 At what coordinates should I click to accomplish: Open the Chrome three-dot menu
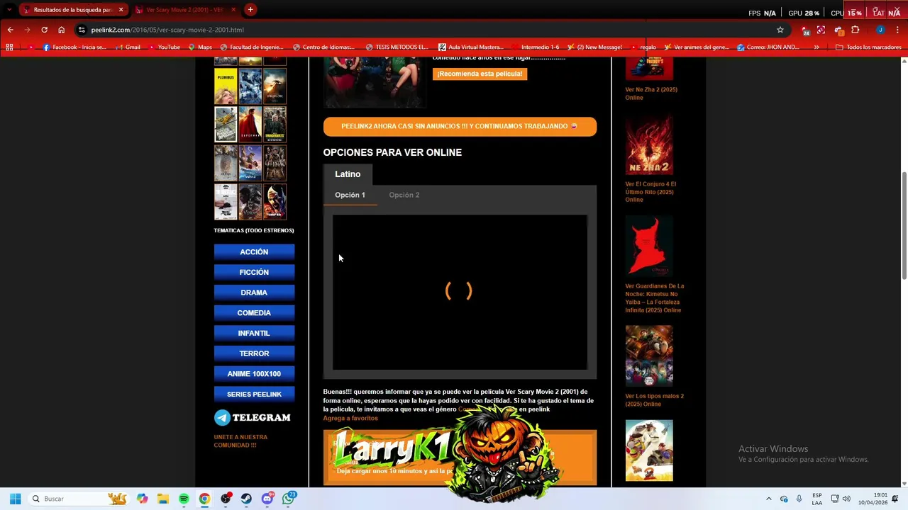(x=897, y=30)
